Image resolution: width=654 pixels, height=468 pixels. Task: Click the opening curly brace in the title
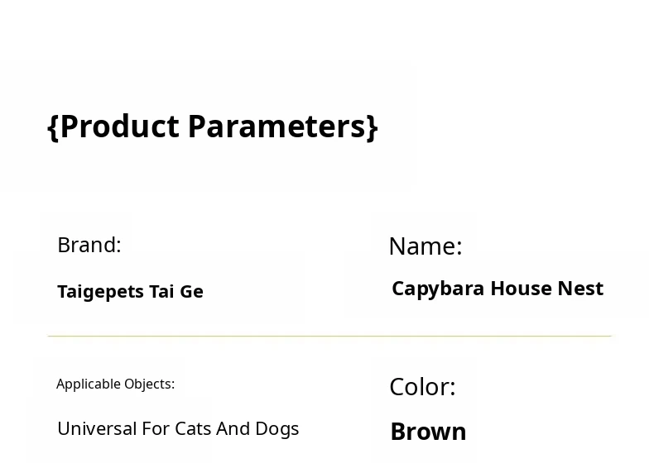[x=53, y=127]
